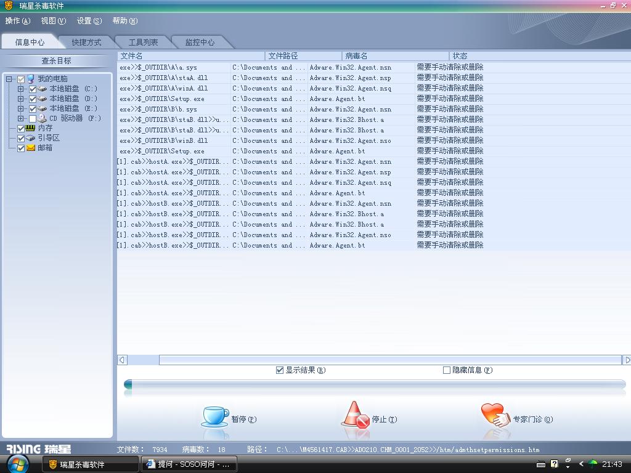Viewport: 631px width, 473px height.
Task: Open the 视图(V) menu
Action: click(54, 21)
